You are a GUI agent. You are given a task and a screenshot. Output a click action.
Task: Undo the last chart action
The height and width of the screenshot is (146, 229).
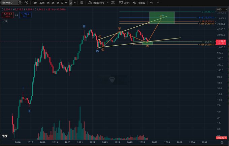(x=152, y=3)
